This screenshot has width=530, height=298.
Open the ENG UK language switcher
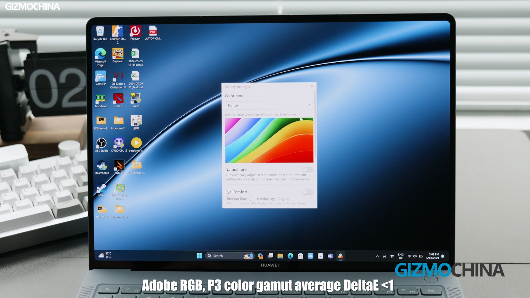[401, 256]
